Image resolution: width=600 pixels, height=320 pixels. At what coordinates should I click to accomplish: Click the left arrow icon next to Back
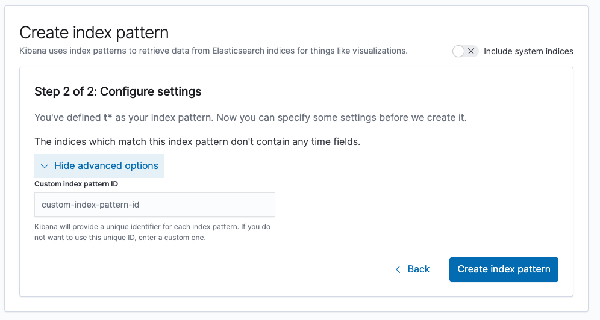(x=398, y=269)
